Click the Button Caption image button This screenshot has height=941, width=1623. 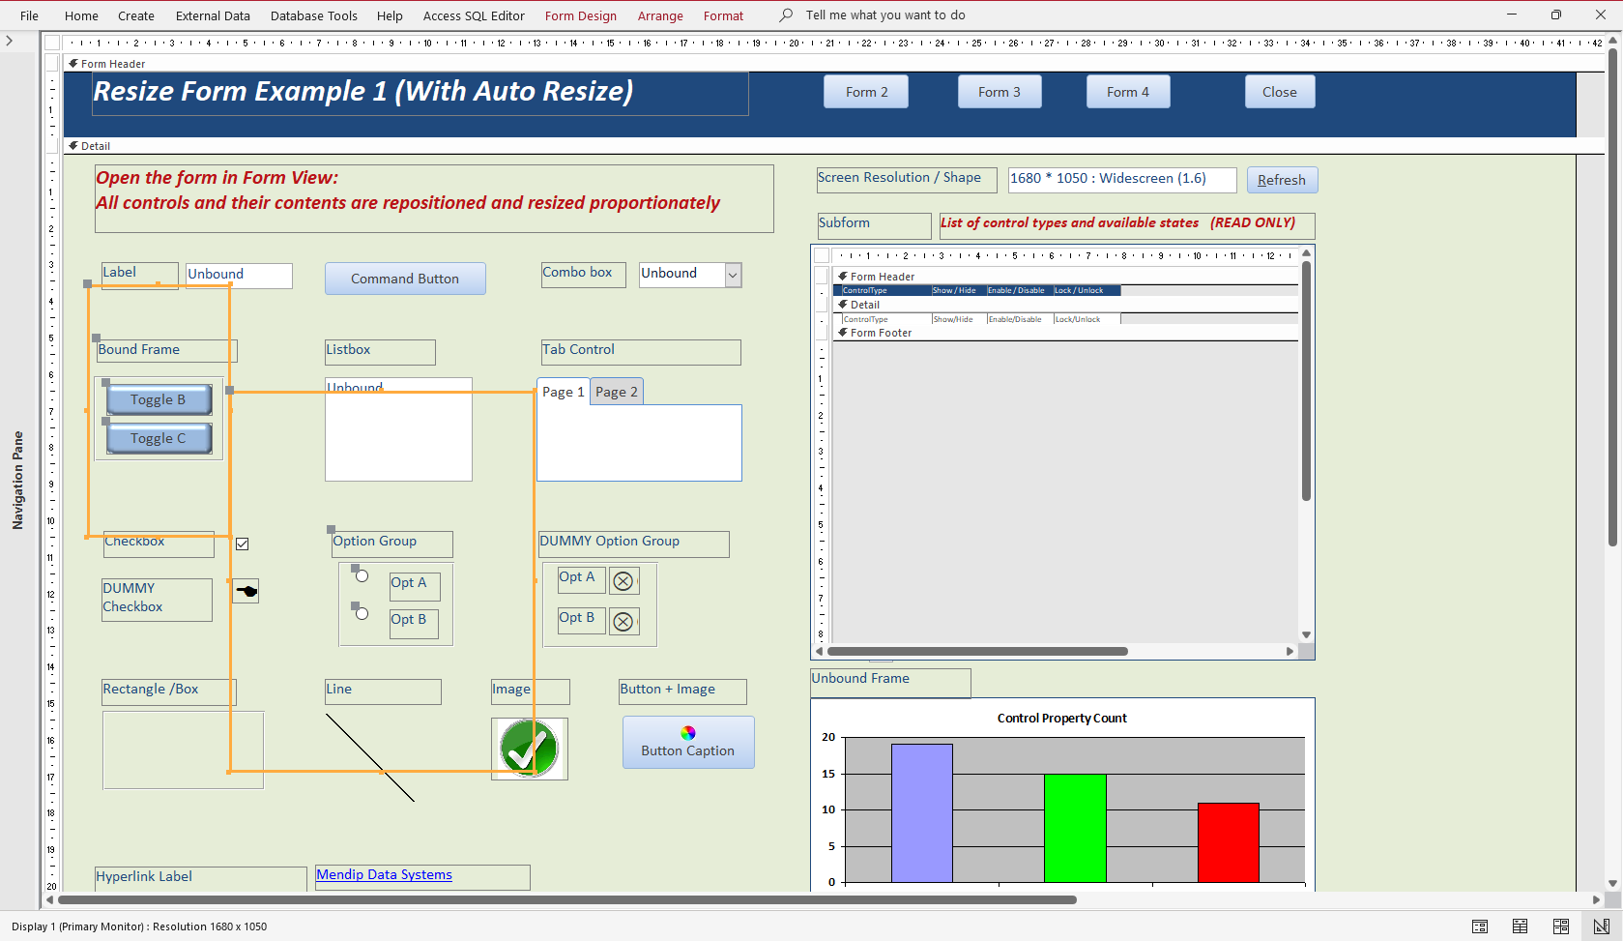(x=688, y=743)
